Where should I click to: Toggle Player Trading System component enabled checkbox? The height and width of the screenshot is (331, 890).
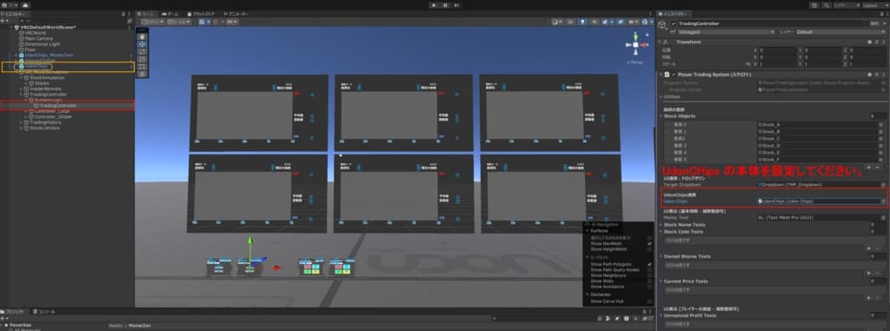tap(674, 75)
